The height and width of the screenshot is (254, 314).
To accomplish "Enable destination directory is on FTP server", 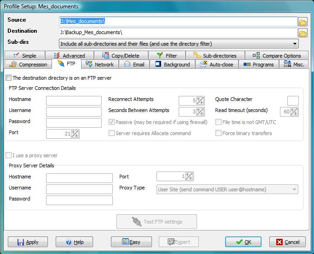I will point(9,78).
